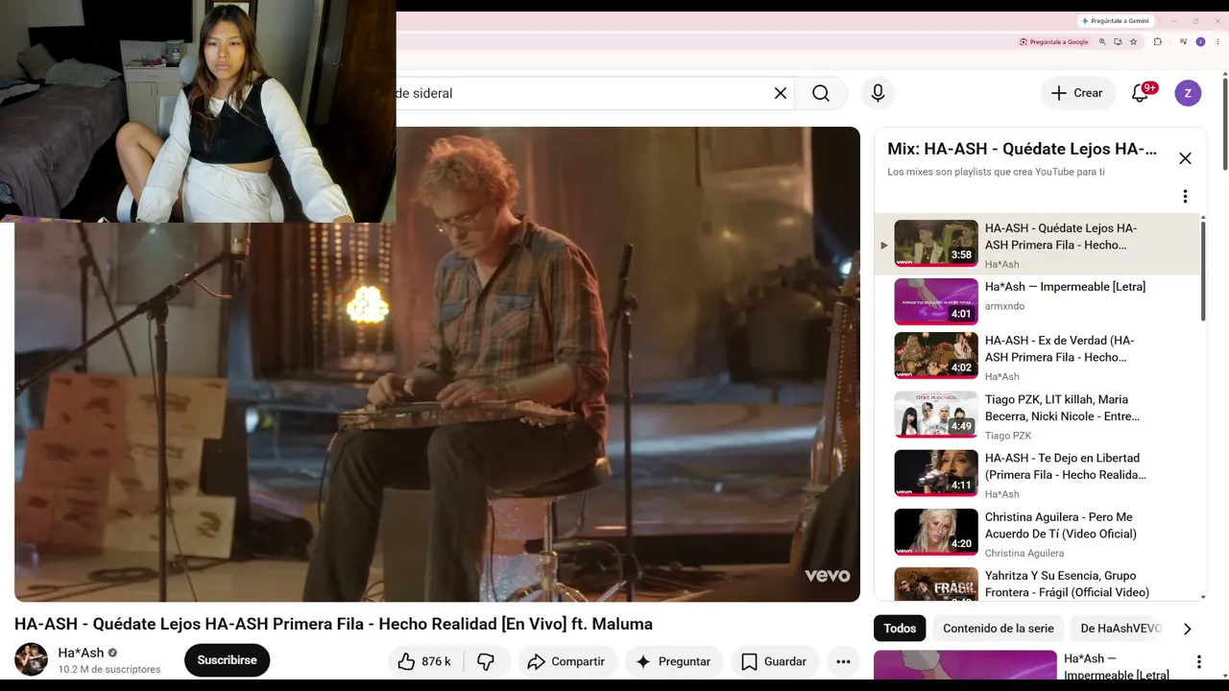Open Chrome extensions puzzle icon
The width and height of the screenshot is (1229, 691).
coord(1157,42)
